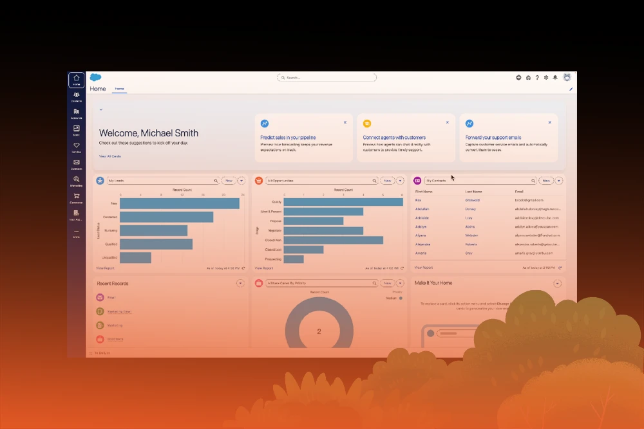Click search magnifier in My Leads field
The width and height of the screenshot is (644, 429).
point(216,181)
